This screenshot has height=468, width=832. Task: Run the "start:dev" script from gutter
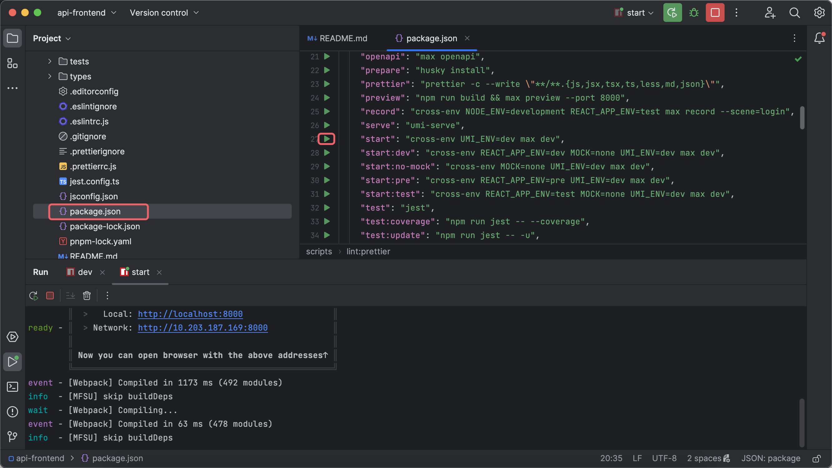pyautogui.click(x=327, y=152)
